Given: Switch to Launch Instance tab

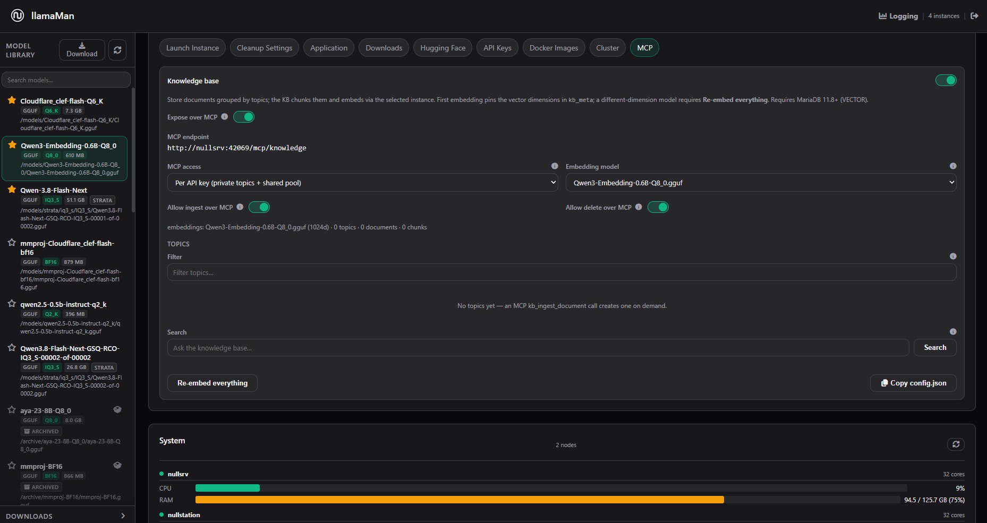Looking at the screenshot, I should coord(192,48).
